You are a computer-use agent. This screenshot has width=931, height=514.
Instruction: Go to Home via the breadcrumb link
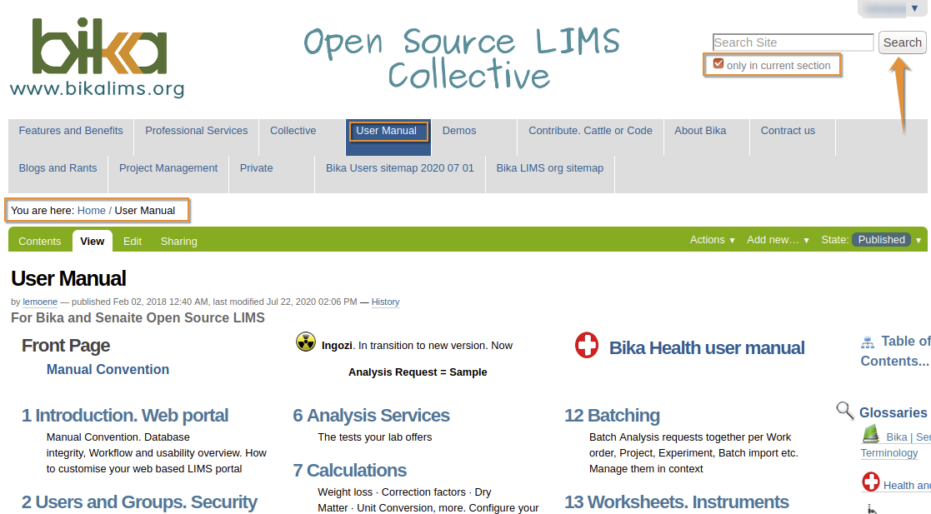[x=91, y=210]
